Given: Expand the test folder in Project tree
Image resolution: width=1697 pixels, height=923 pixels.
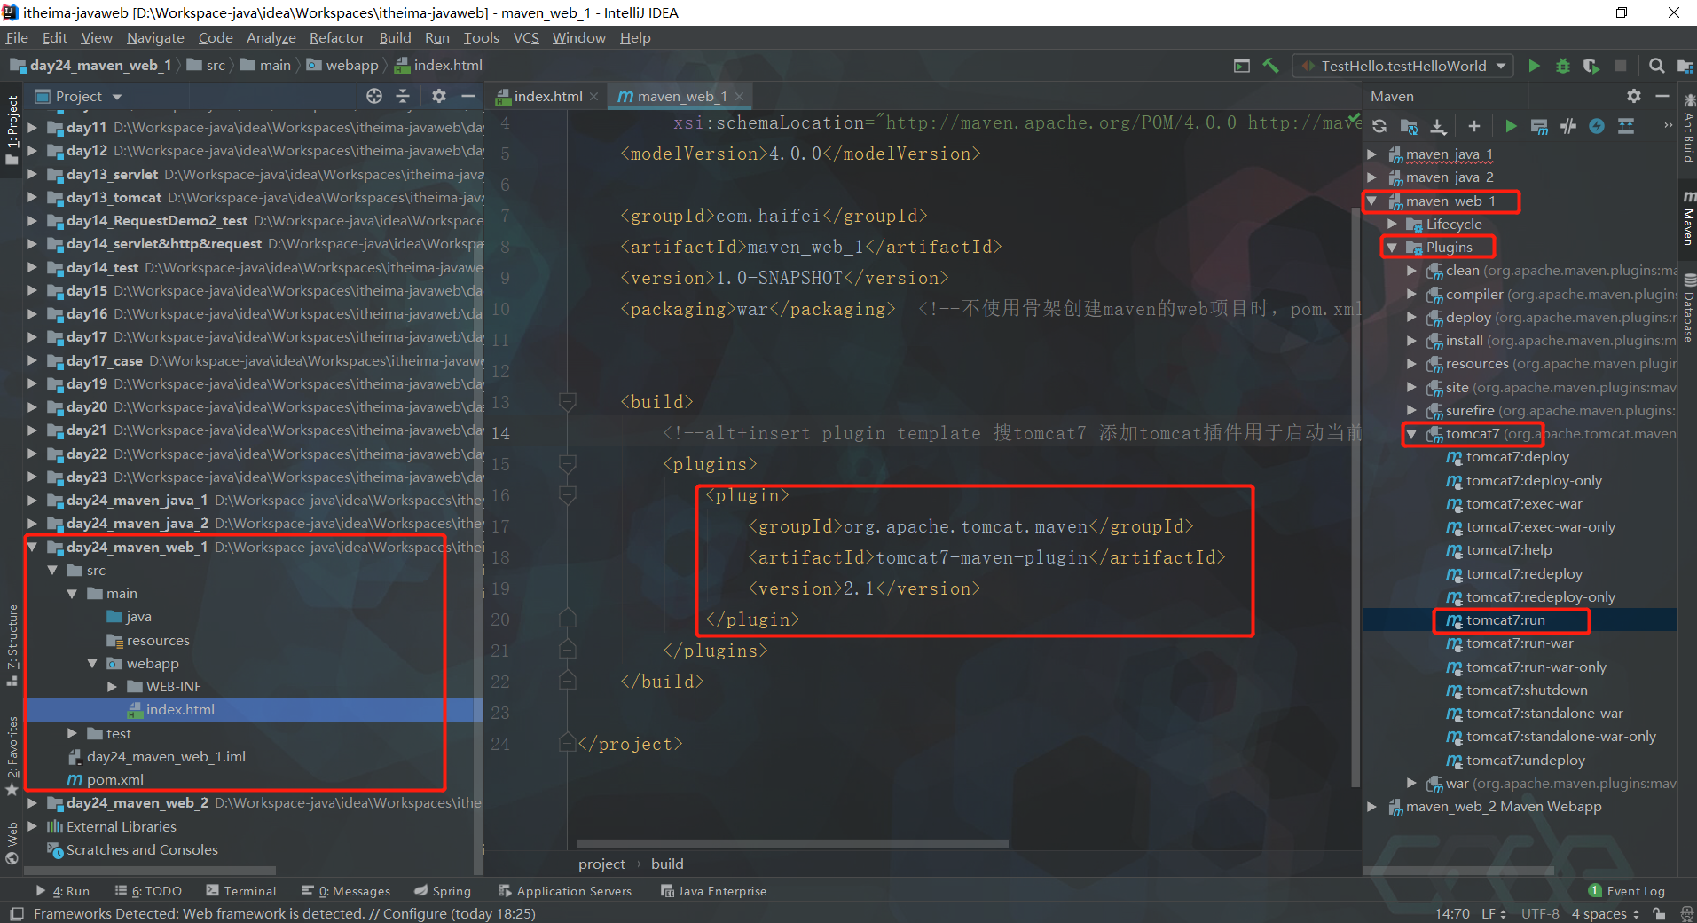Looking at the screenshot, I should [x=73, y=734].
